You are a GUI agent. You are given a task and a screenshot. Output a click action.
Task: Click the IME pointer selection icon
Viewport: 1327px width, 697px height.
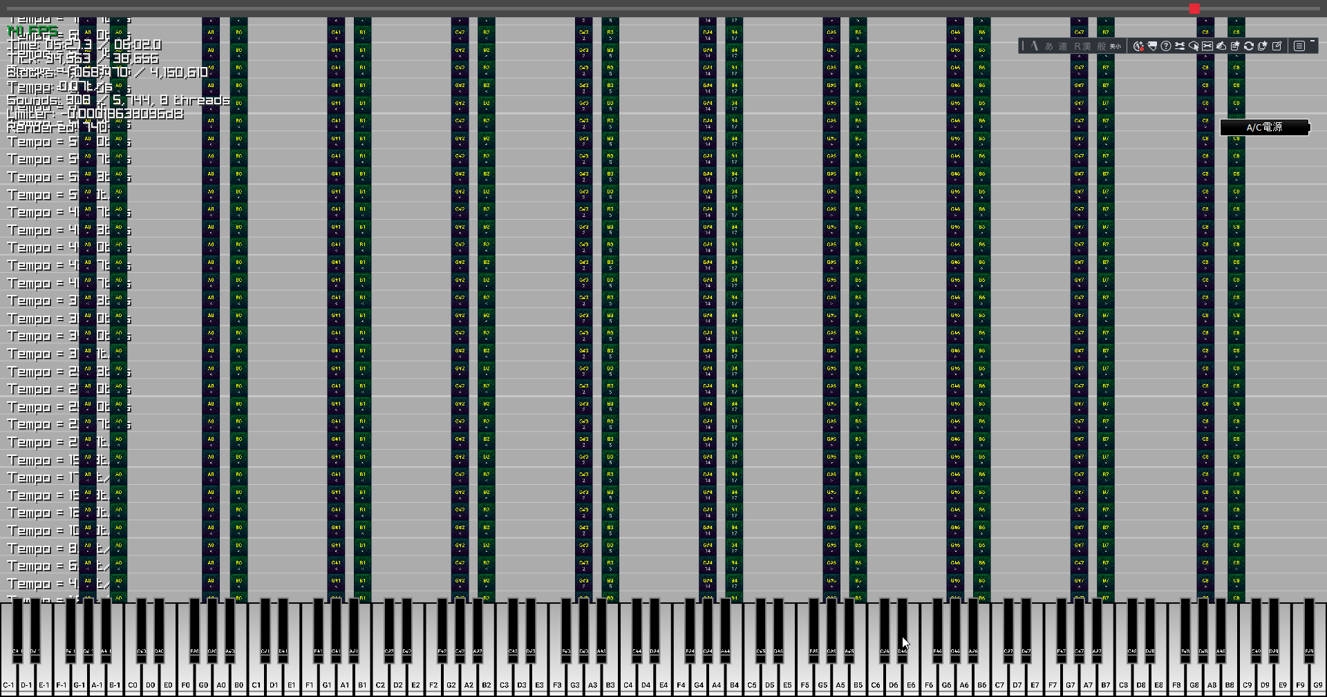tap(1194, 46)
